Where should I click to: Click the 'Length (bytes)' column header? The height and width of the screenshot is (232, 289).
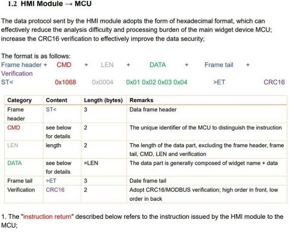103,100
